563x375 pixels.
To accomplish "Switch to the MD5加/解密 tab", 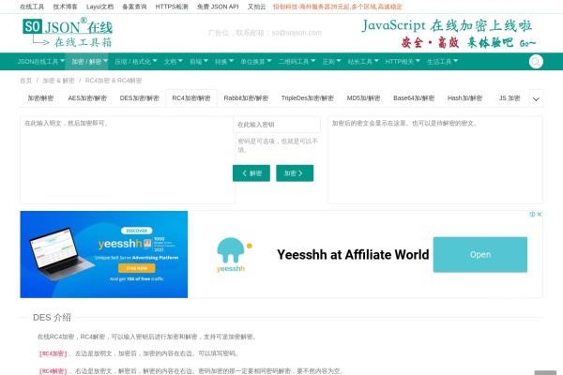I will 363,98.
